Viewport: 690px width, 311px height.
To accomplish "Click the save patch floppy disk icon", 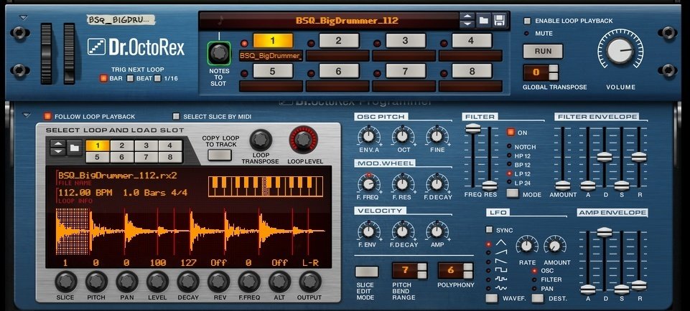I will pyautogui.click(x=500, y=20).
